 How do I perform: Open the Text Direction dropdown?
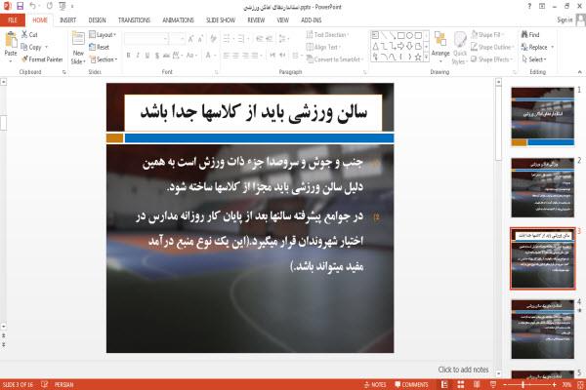(327, 35)
